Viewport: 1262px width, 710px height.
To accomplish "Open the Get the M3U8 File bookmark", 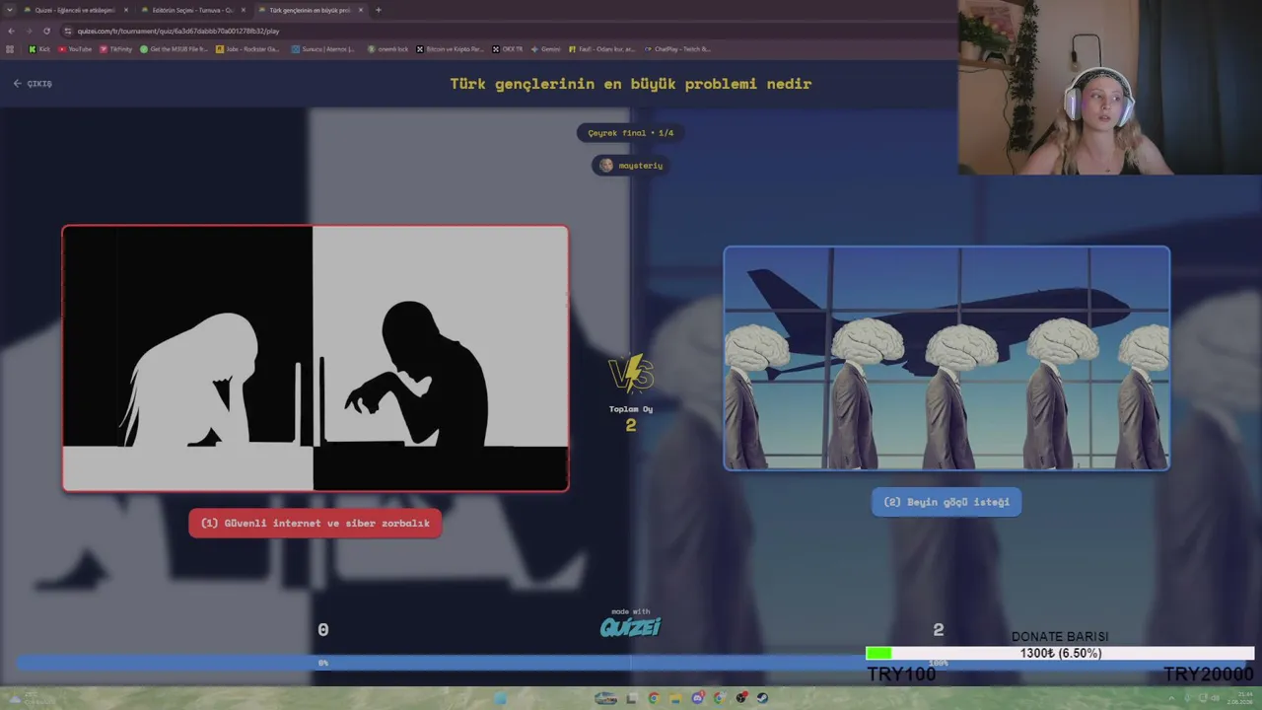I will coord(175,48).
